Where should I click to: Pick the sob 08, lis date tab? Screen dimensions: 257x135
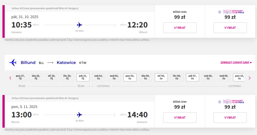[x=208, y=77]
